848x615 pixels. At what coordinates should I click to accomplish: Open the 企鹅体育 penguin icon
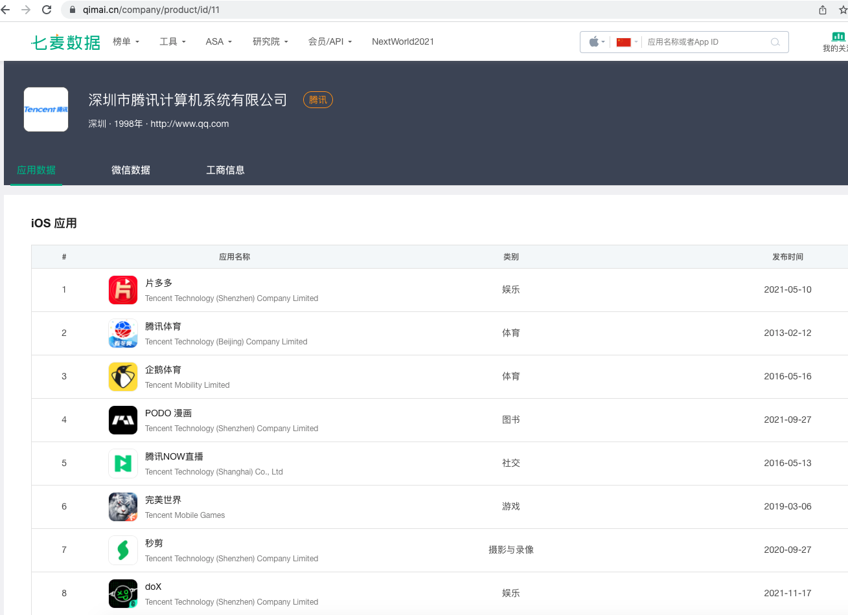coord(122,376)
